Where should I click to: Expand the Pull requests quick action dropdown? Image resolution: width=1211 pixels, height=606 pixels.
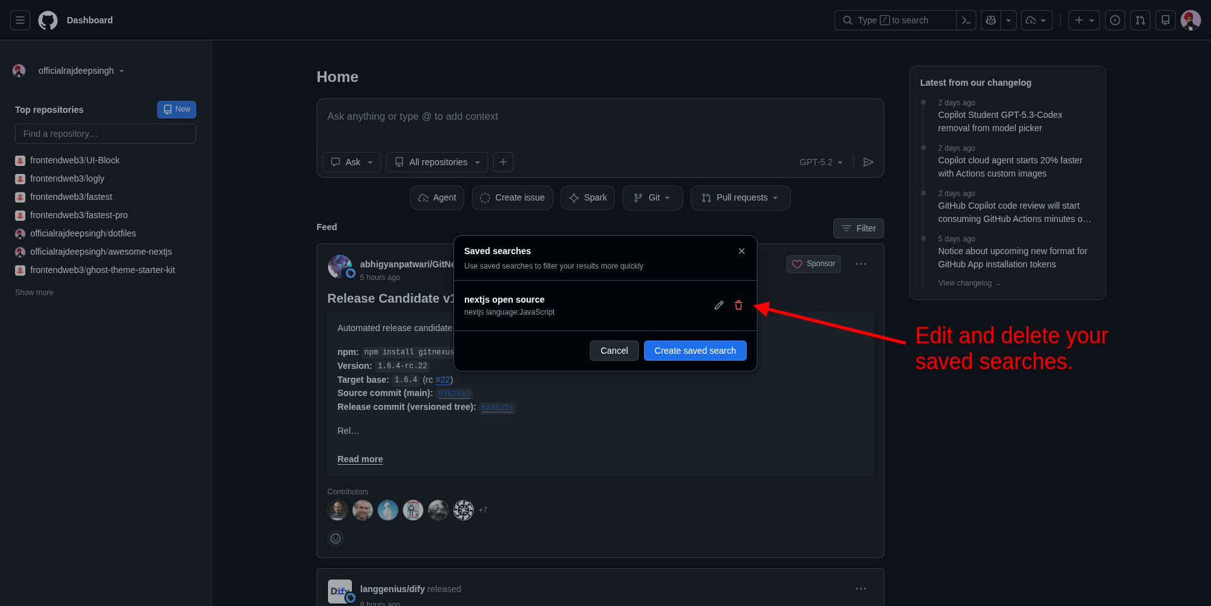740,197
